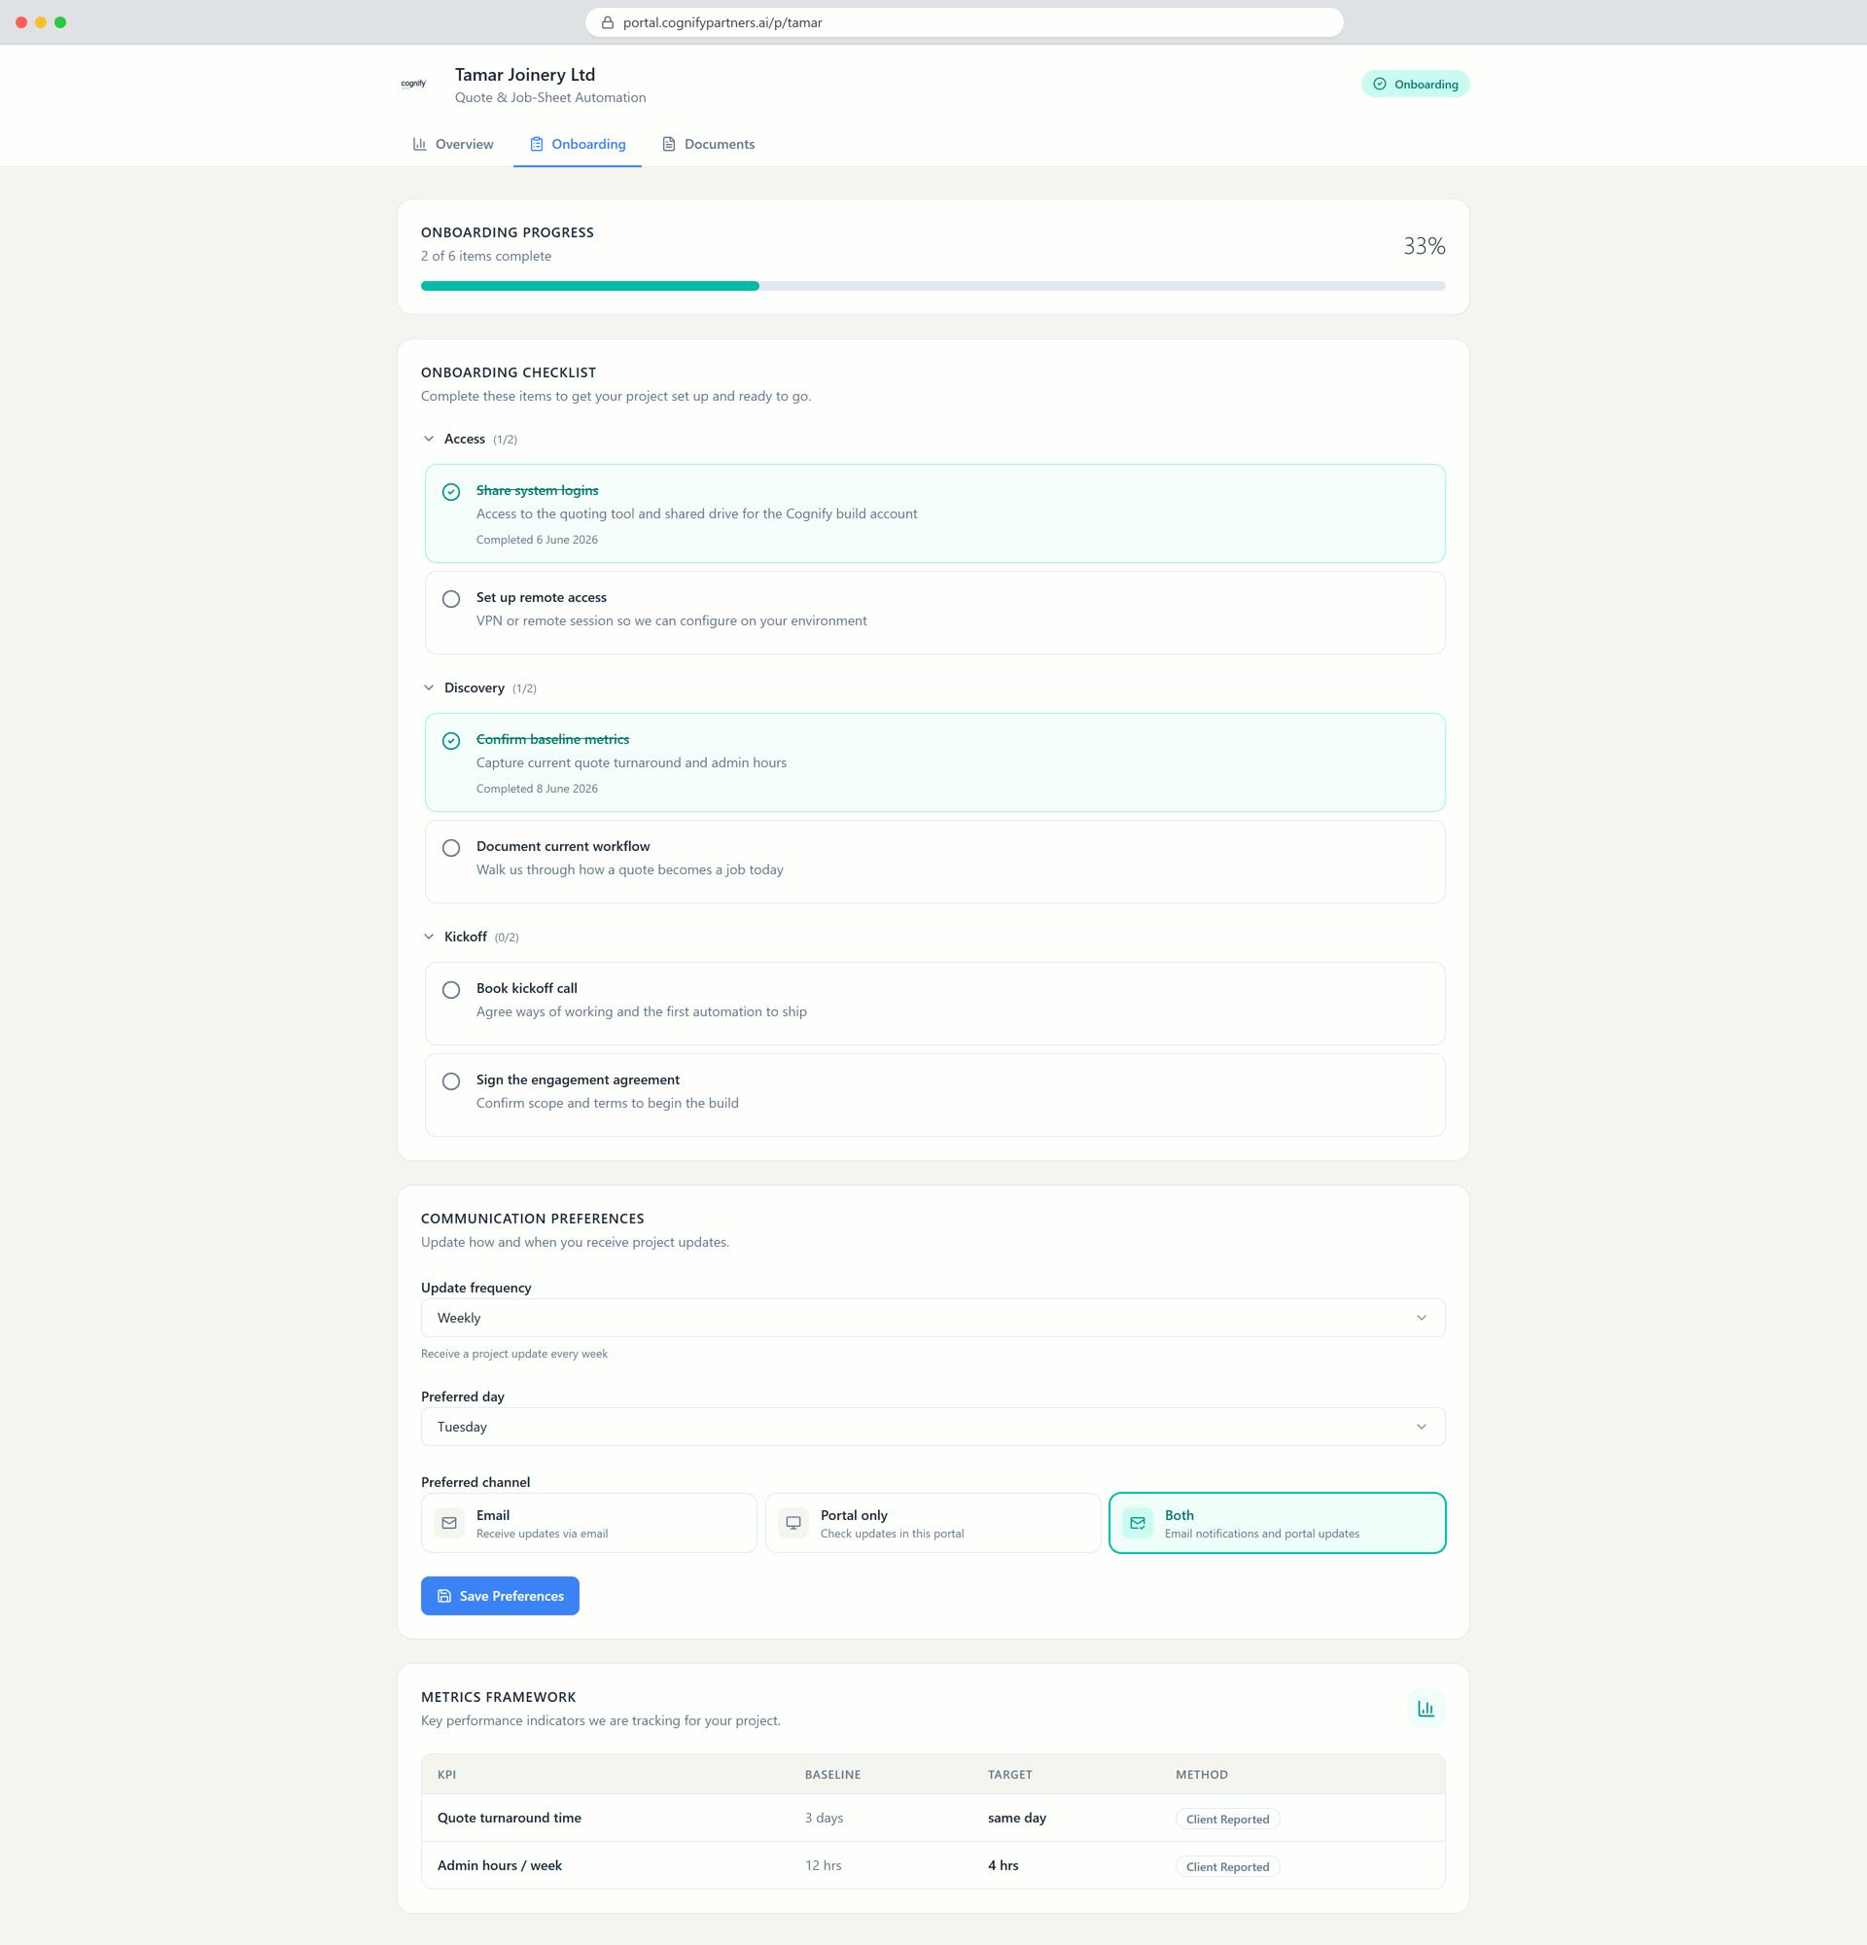Viewport: 1867px width, 1945px height.
Task: Click Client Reported tag for Quote turnaround
Action: point(1228,1819)
